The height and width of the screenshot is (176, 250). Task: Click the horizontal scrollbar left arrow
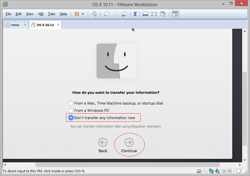(5, 165)
